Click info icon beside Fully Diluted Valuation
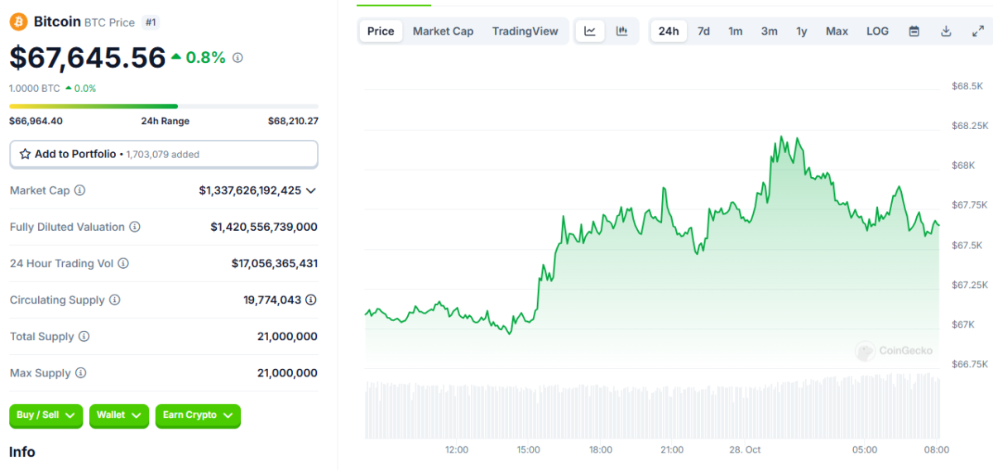993x470 pixels. pyautogui.click(x=135, y=227)
